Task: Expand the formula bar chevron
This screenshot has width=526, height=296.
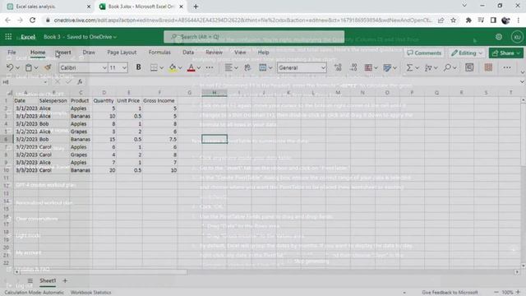Action: pyautogui.click(x=522, y=81)
